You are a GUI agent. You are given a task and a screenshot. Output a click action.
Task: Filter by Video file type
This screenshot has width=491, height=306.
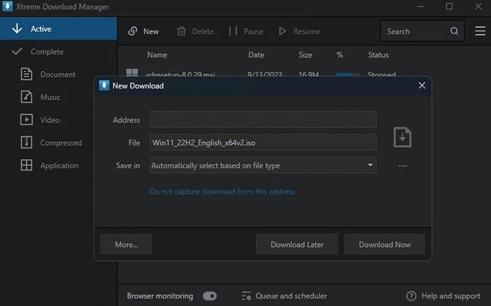(x=50, y=120)
